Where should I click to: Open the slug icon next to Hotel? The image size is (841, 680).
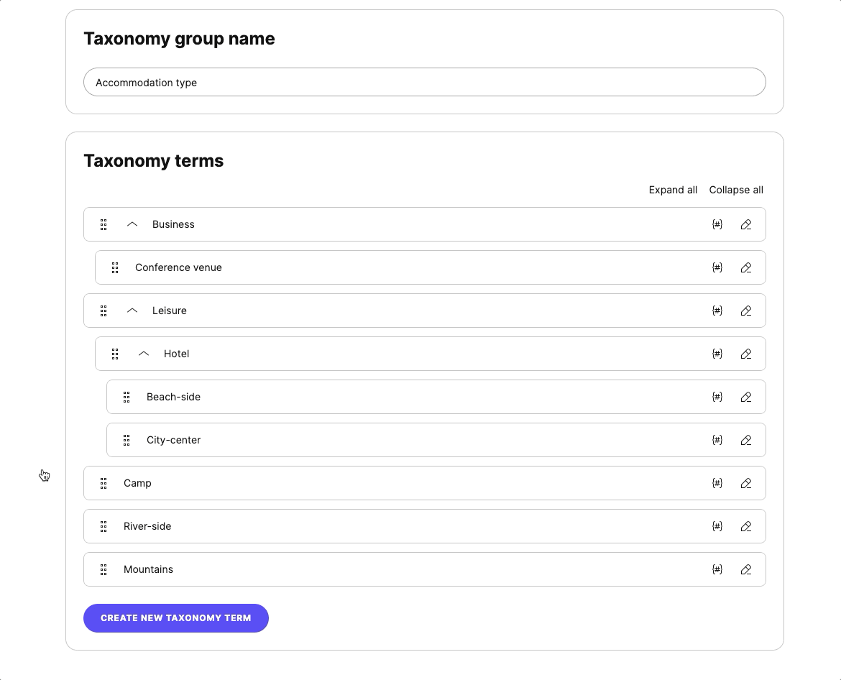click(717, 354)
